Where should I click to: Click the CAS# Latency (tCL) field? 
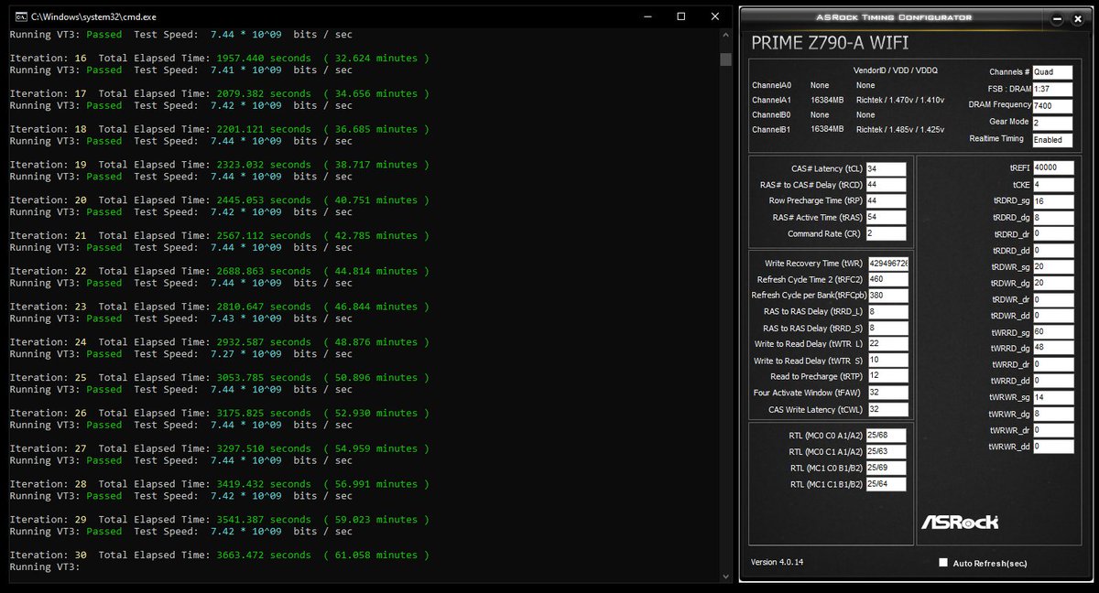pos(887,168)
